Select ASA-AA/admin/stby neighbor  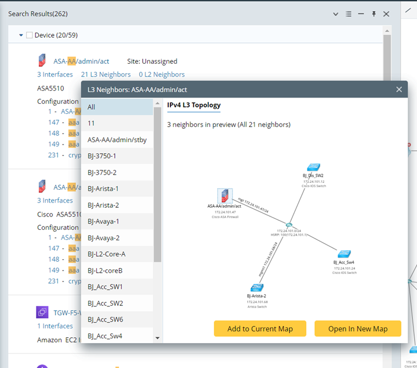click(x=117, y=140)
